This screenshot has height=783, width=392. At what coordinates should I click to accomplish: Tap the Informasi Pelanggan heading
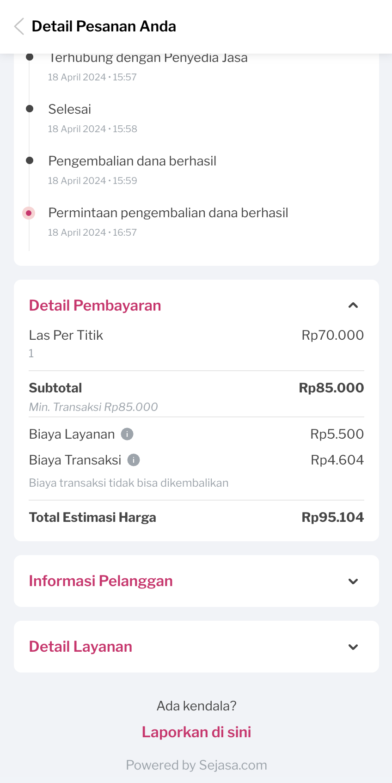coord(101,581)
